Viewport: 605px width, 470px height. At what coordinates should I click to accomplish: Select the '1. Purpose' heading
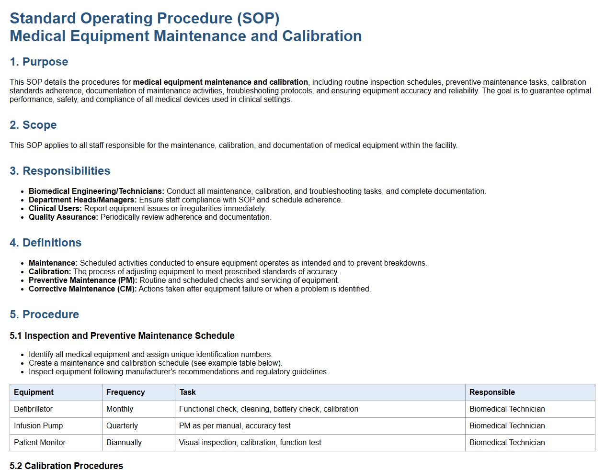(x=39, y=62)
